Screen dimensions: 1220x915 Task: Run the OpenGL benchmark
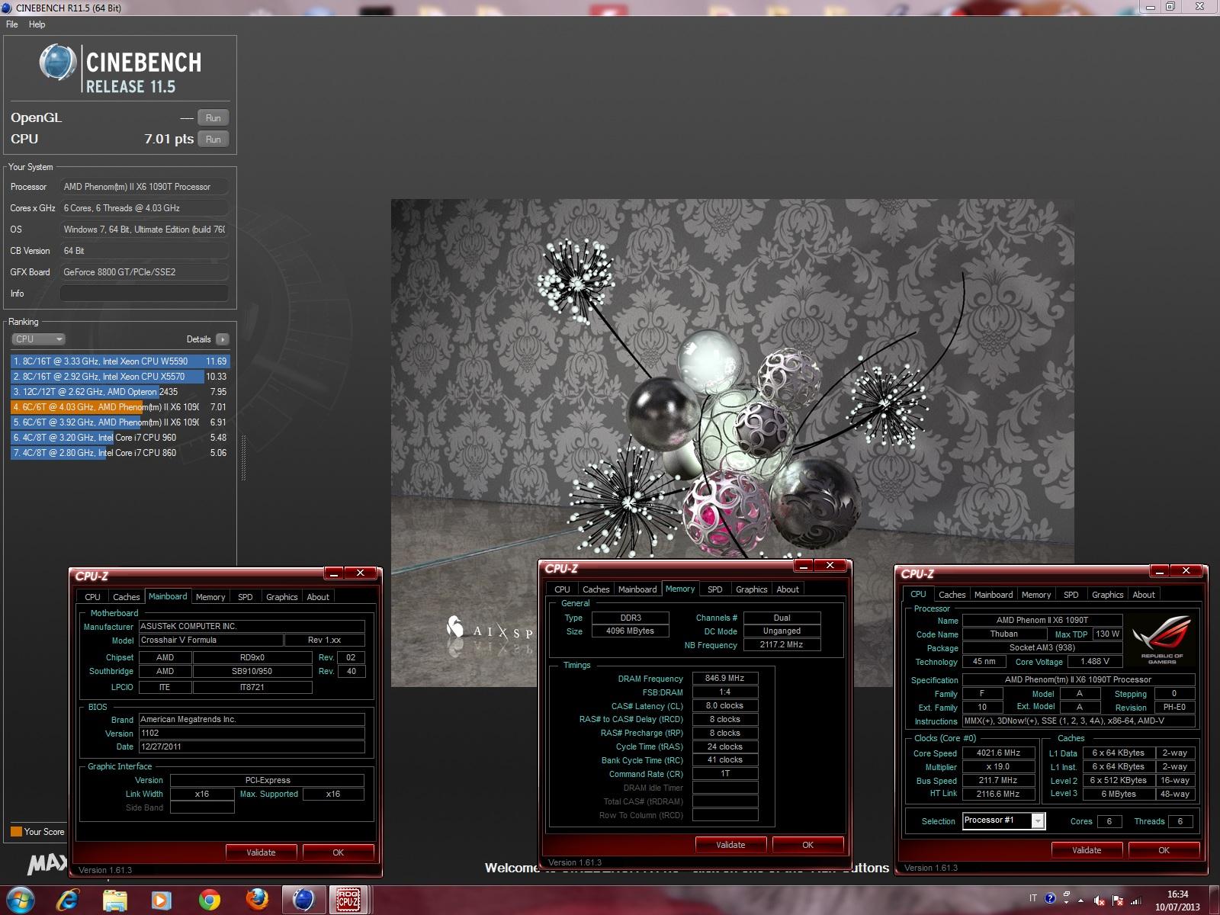[213, 118]
